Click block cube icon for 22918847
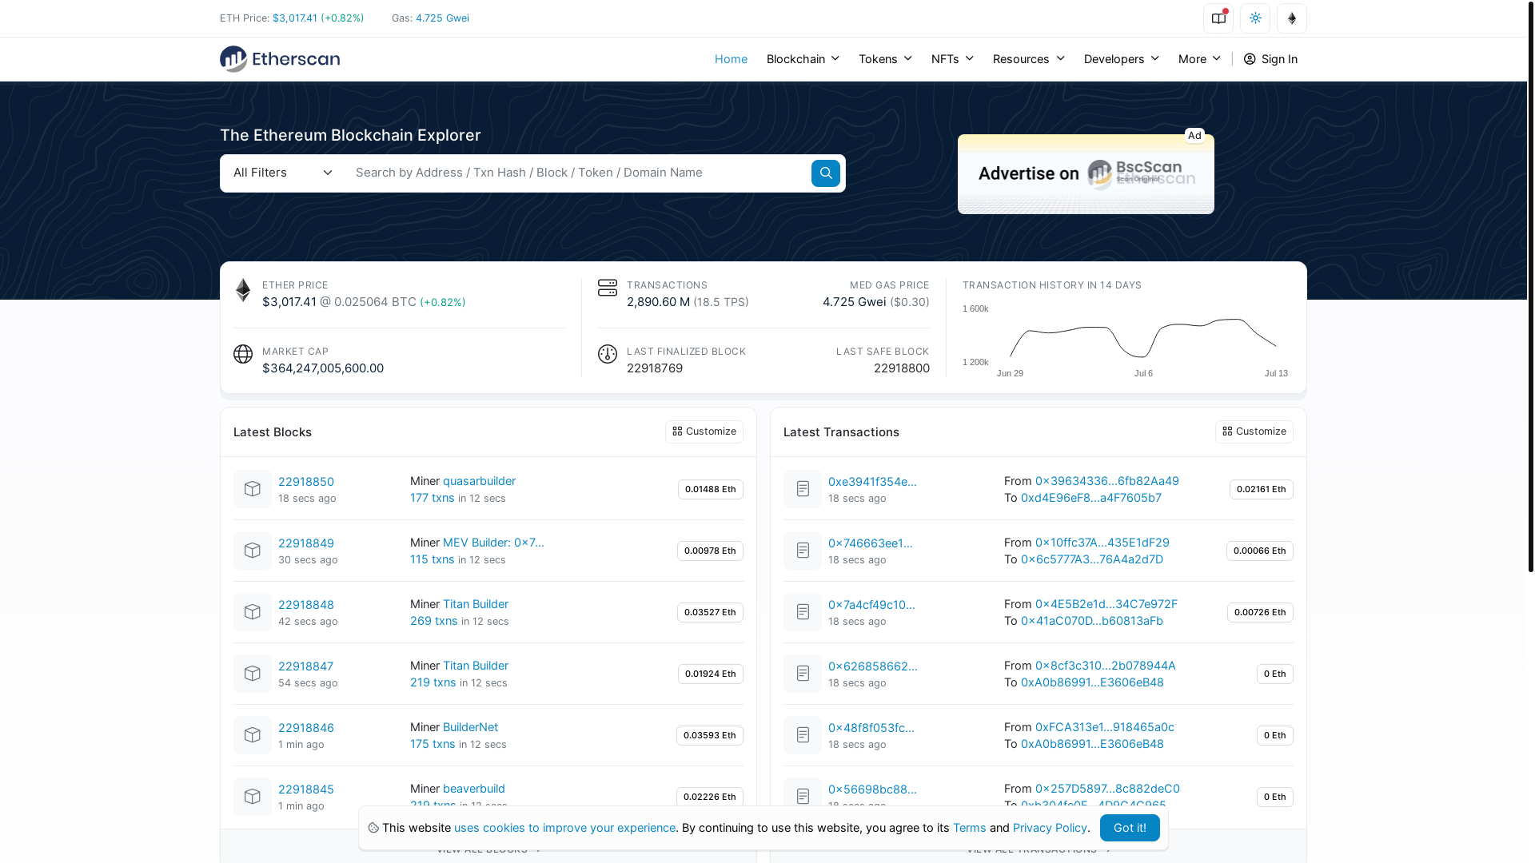Screen dimensions: 1535x863 (253, 674)
